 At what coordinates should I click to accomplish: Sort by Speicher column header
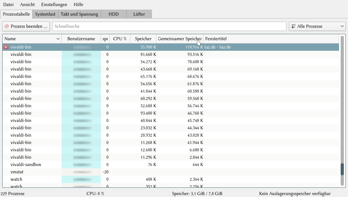click(x=143, y=39)
